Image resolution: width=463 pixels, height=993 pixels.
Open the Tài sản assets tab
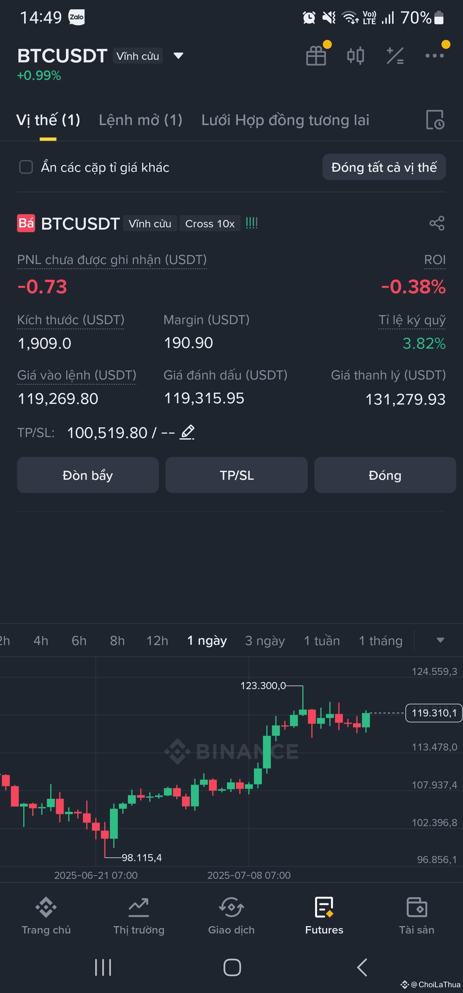click(417, 916)
